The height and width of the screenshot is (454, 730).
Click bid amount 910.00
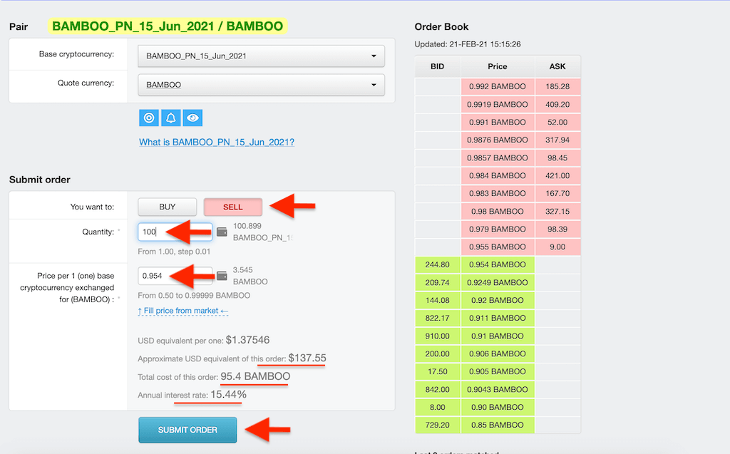pos(437,336)
